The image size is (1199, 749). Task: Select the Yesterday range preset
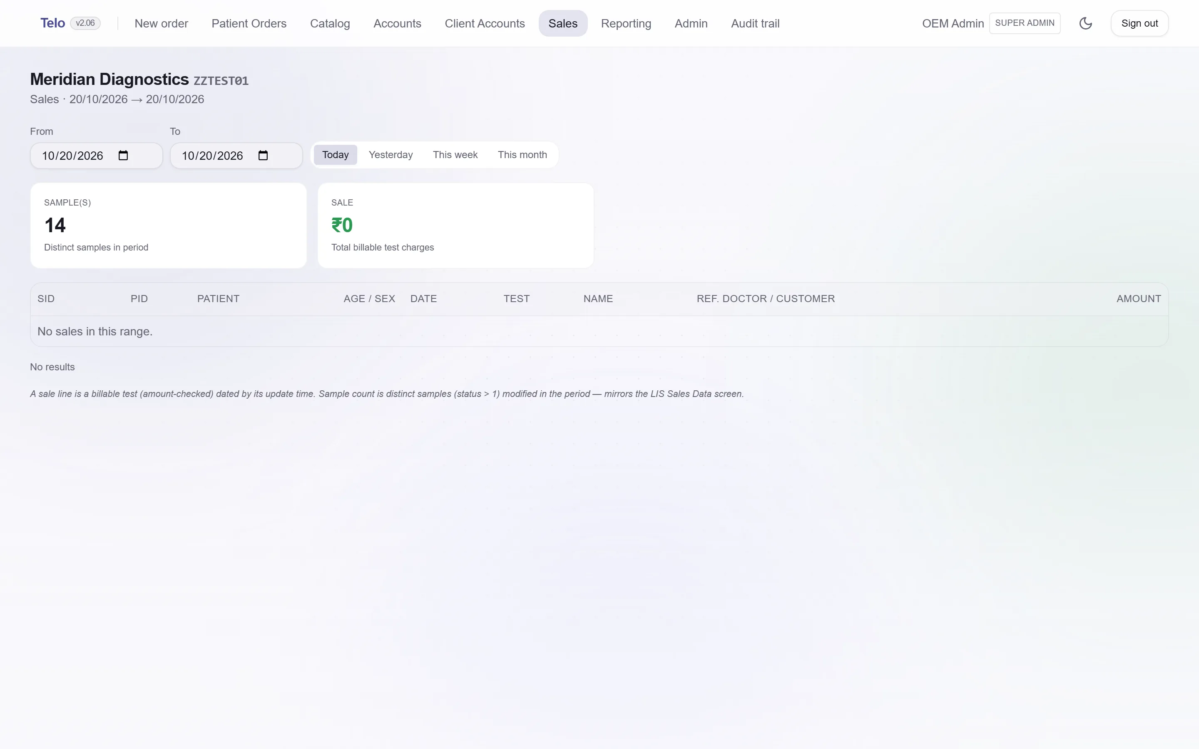[391, 154]
